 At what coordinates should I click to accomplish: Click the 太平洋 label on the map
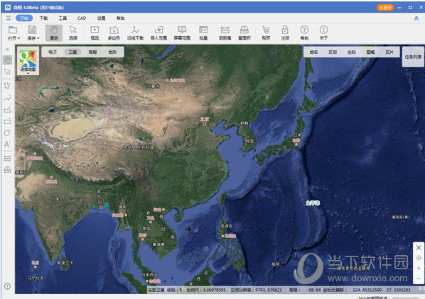coord(313,203)
